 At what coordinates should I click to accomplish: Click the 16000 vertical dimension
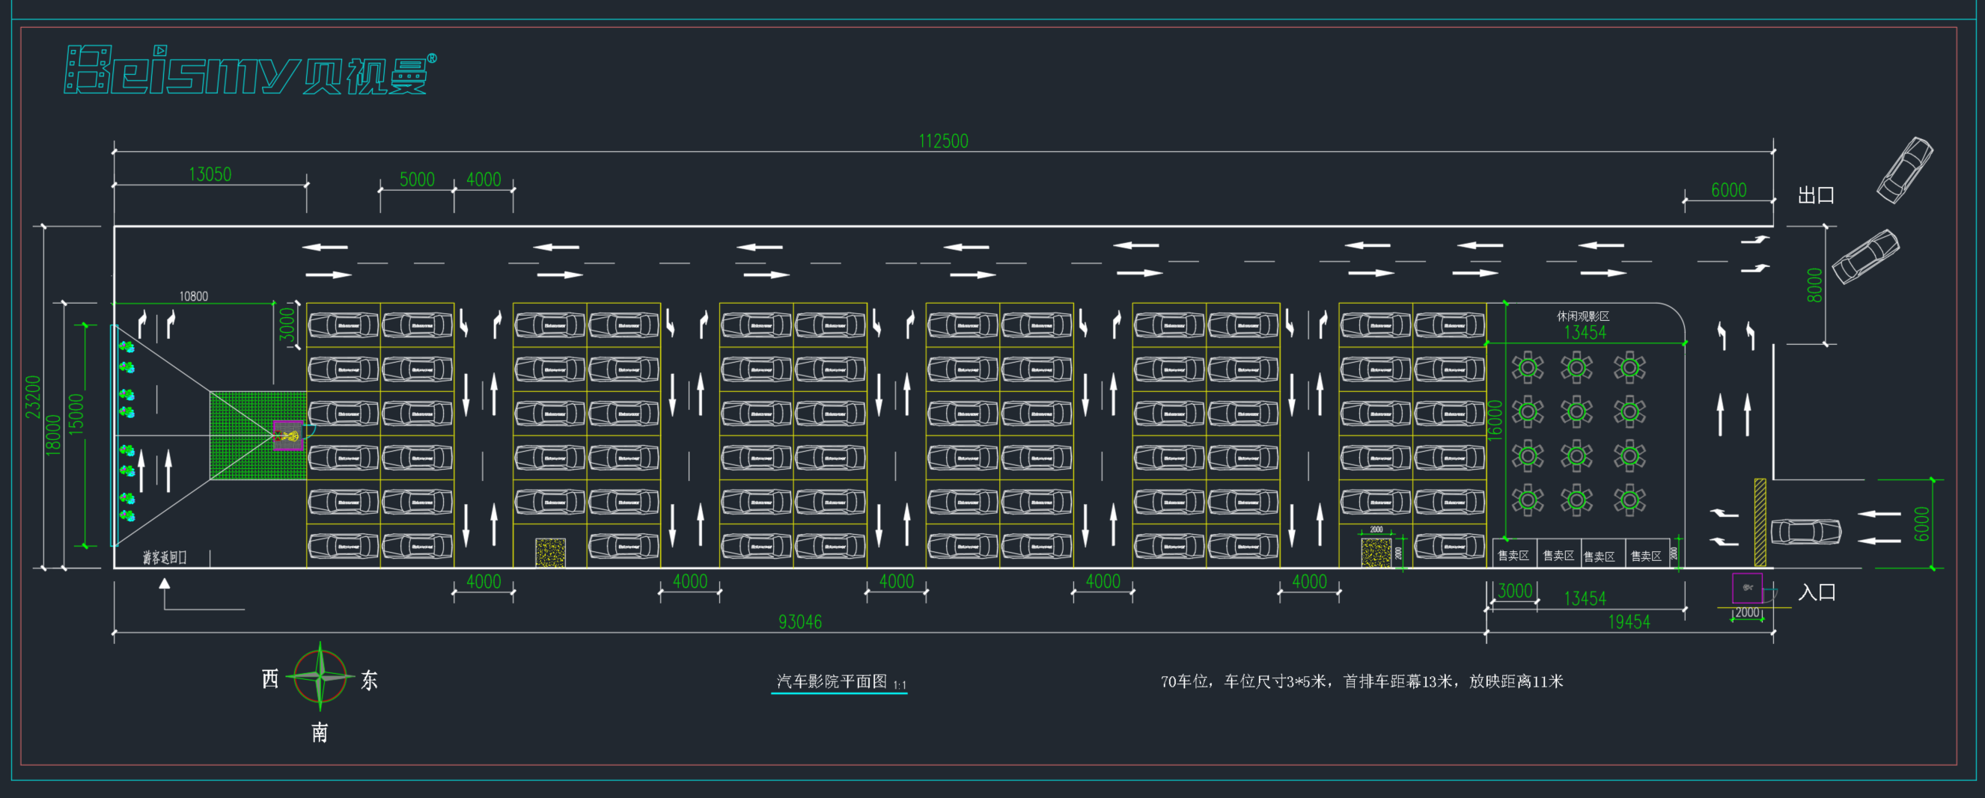(1495, 420)
